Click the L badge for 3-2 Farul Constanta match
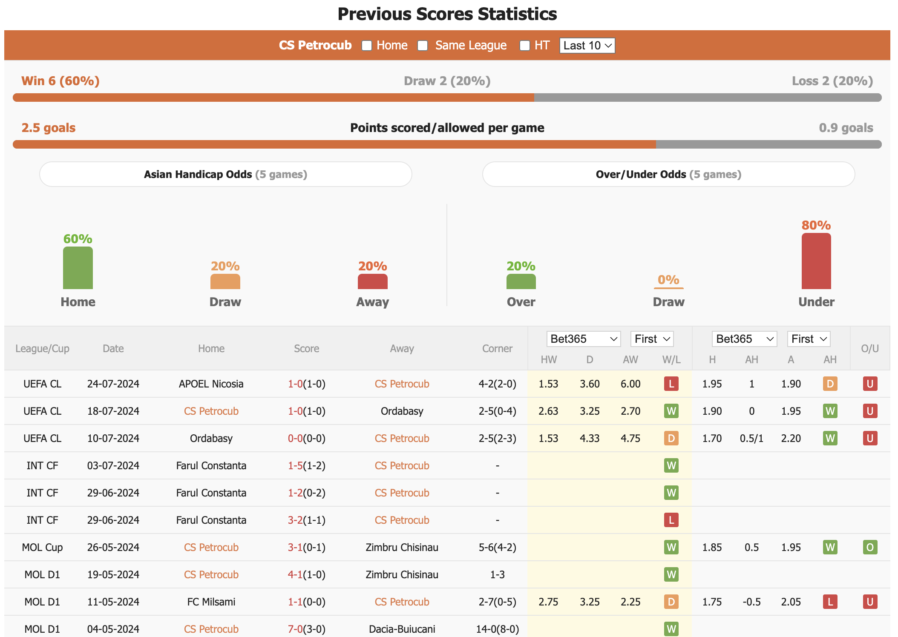 671,520
